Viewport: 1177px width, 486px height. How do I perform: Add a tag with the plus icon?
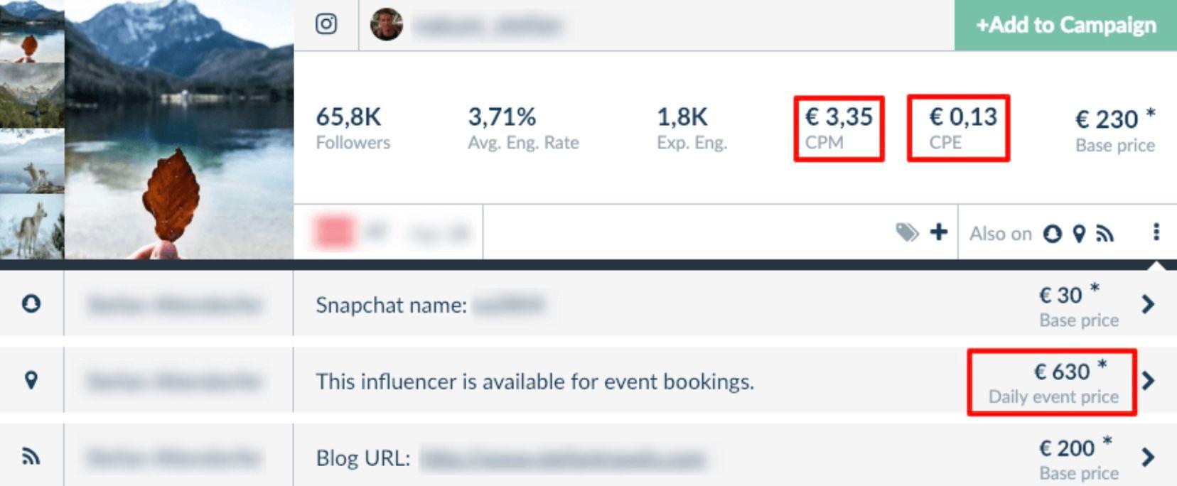pos(939,232)
